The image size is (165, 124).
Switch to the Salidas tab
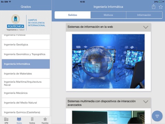[x=73, y=15]
